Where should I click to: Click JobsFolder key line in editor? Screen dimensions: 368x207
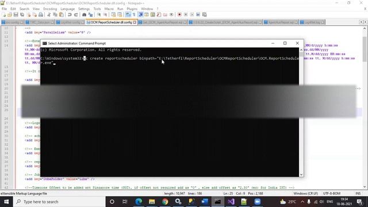coord(60,179)
